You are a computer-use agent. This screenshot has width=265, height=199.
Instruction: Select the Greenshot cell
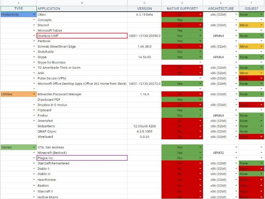(82, 121)
